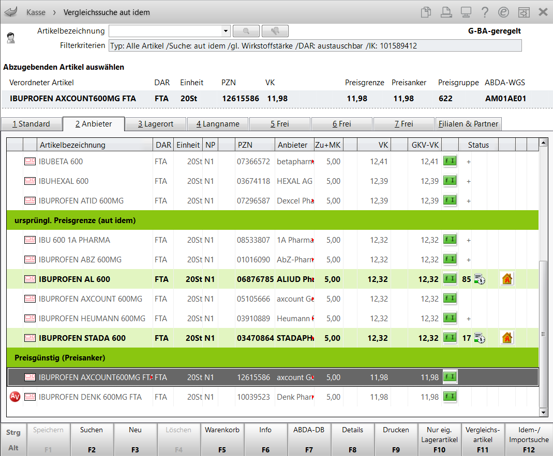Image resolution: width=553 pixels, height=456 pixels.
Task: Click the Idem-/Importsuche F12 button
Action: (x=529, y=439)
